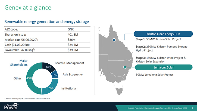Click 'Renewable energy generation and energy storage' heading
The width and height of the screenshot is (197, 111).
(47, 22)
